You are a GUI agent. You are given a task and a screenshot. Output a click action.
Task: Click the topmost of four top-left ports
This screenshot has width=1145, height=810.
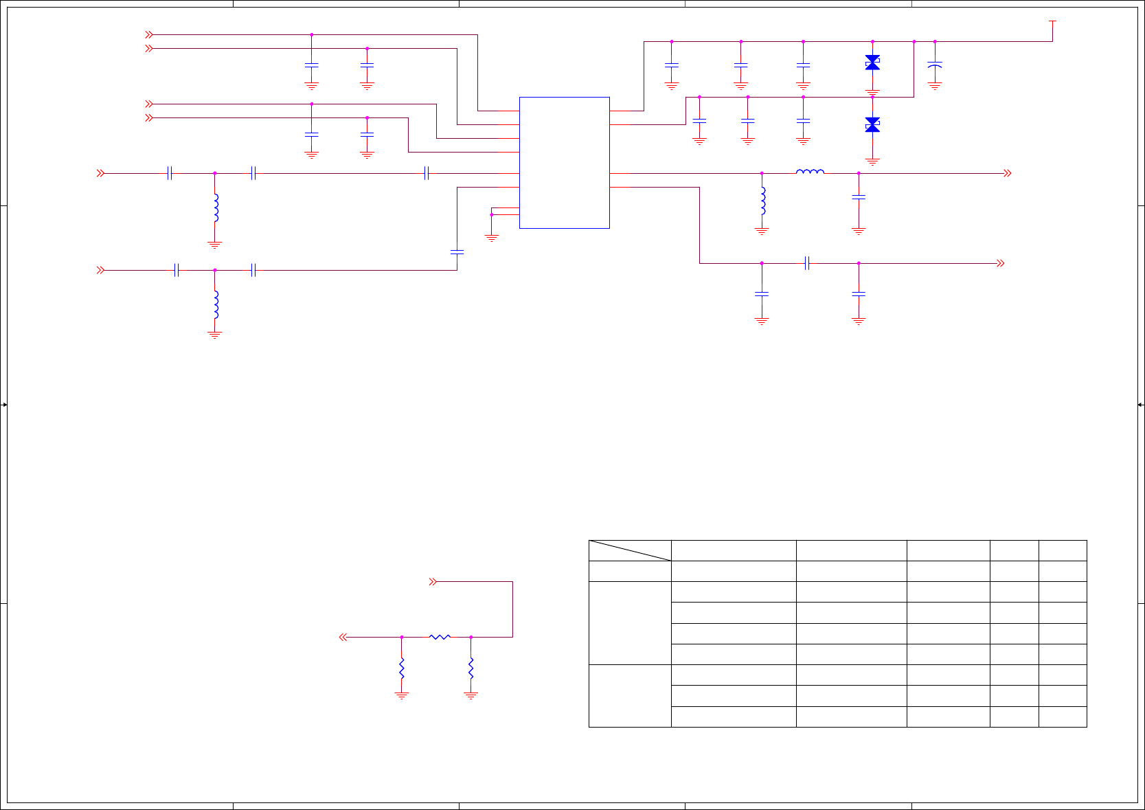click(x=148, y=34)
